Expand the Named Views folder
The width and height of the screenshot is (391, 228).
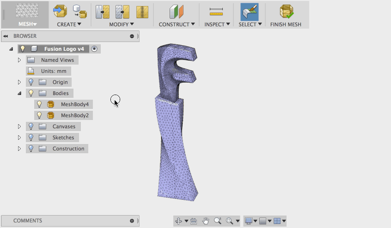tap(19, 60)
